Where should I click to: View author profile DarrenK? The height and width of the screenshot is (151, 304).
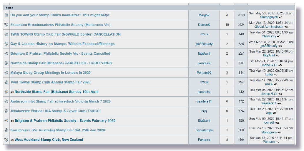point(204,25)
